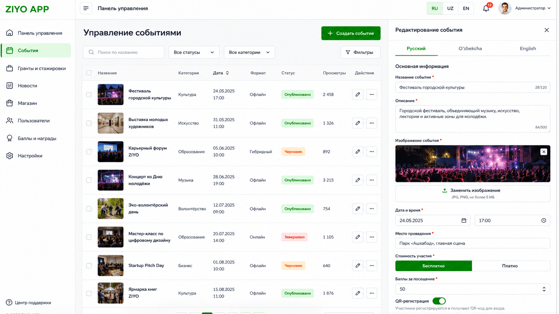This screenshot has height=314, width=559.
Task: Click clock icon in time field
Action: pos(544,221)
